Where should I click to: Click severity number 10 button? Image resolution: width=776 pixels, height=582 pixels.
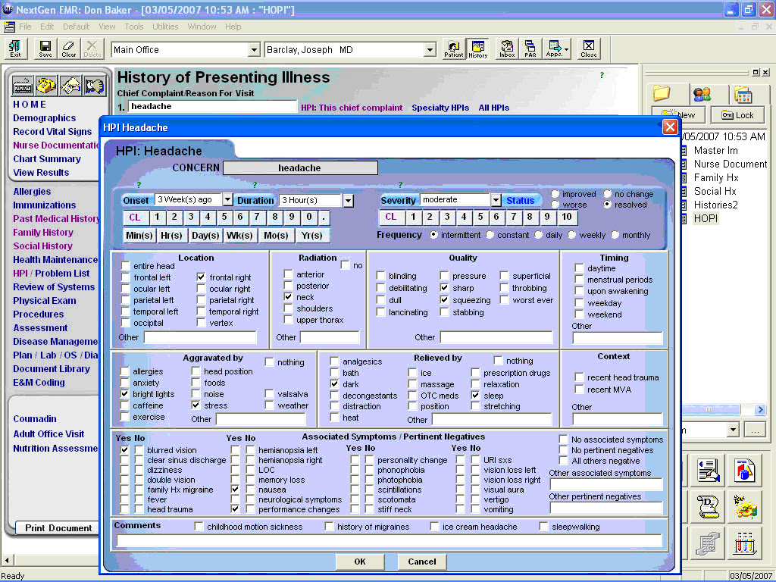point(567,216)
